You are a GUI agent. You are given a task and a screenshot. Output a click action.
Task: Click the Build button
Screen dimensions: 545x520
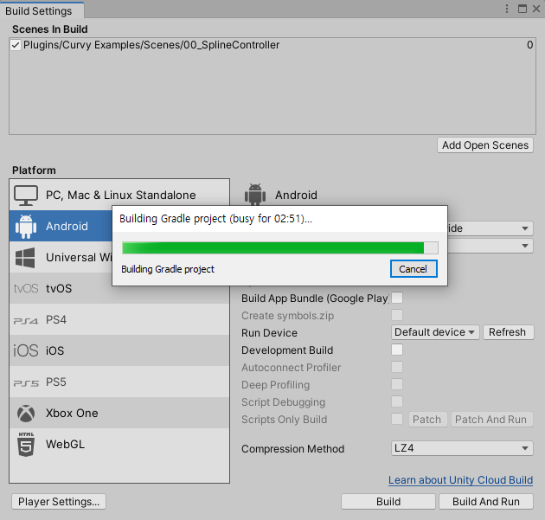tap(388, 502)
